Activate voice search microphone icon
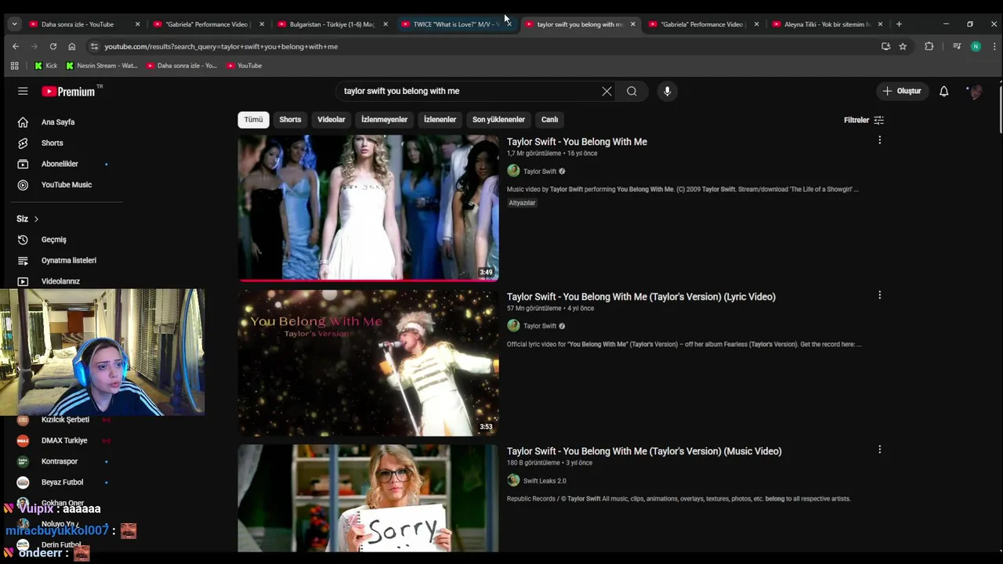The image size is (1003, 564). 667,91
